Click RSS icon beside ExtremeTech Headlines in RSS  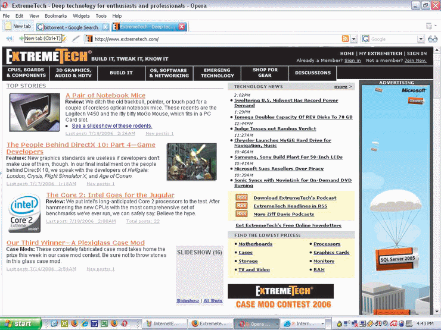click(x=241, y=206)
